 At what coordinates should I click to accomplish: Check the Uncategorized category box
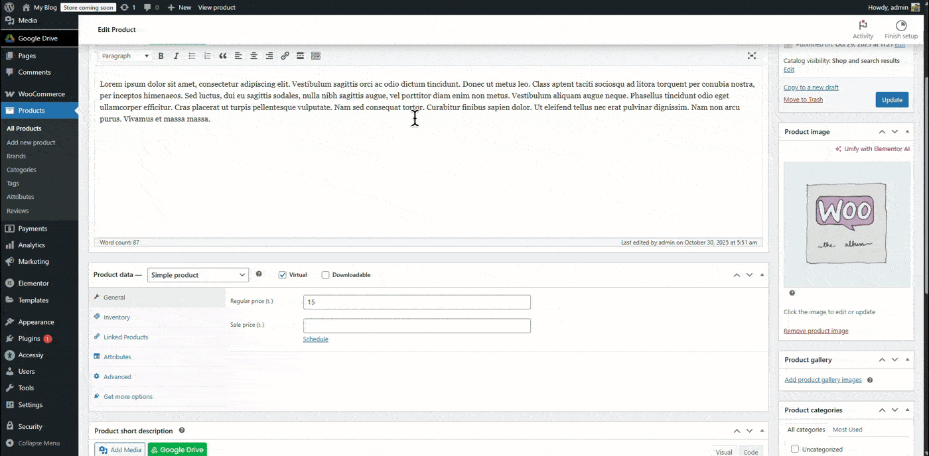click(795, 449)
